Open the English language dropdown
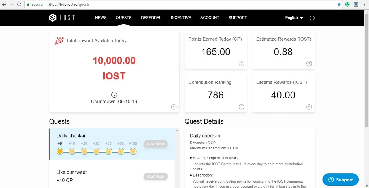The width and height of the screenshot is (369, 188). click(294, 18)
